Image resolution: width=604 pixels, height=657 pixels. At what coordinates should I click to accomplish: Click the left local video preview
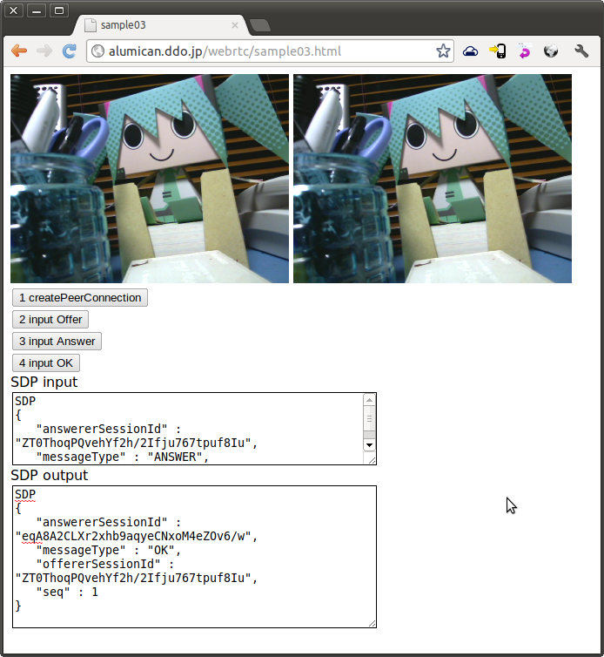coord(150,179)
